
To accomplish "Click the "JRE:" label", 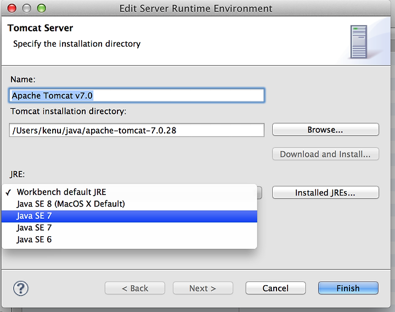I will [x=18, y=174].
